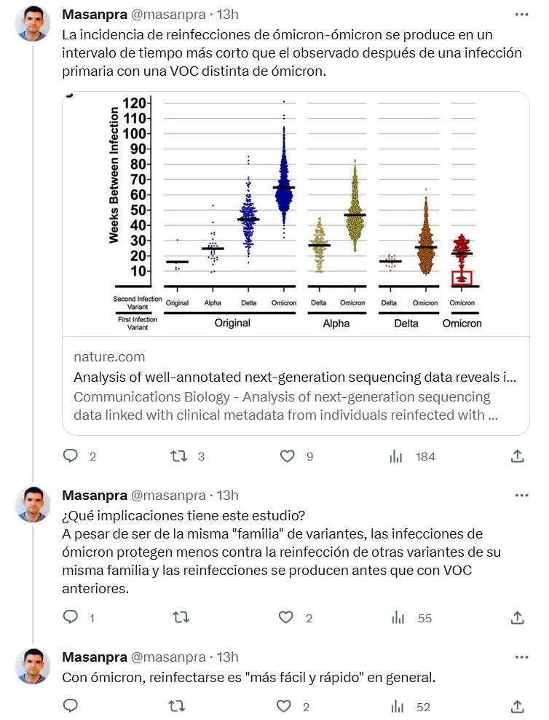Retweet the last tweet about reinfecting easily

178,706
